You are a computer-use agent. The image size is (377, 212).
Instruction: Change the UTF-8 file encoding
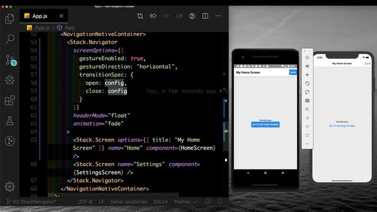pyautogui.click(x=85, y=201)
